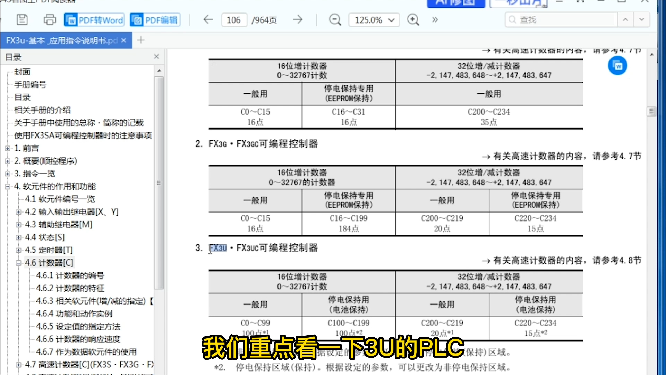Click the zoom out magnifier icon
Screen dimensions: 666x375
(335, 20)
